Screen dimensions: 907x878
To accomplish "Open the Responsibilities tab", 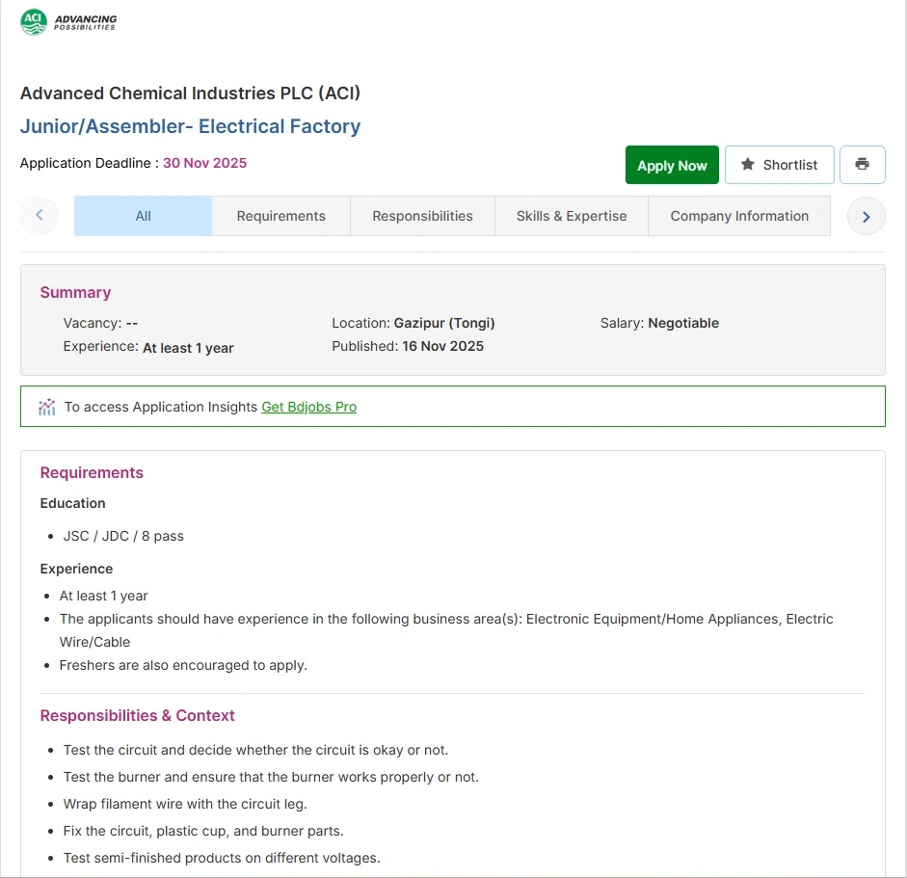I will (422, 216).
